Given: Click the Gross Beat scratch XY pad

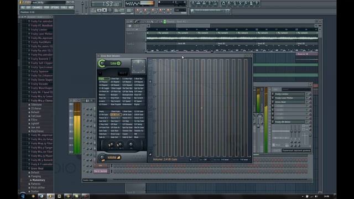Looking at the screenshot, I should pos(138,66).
